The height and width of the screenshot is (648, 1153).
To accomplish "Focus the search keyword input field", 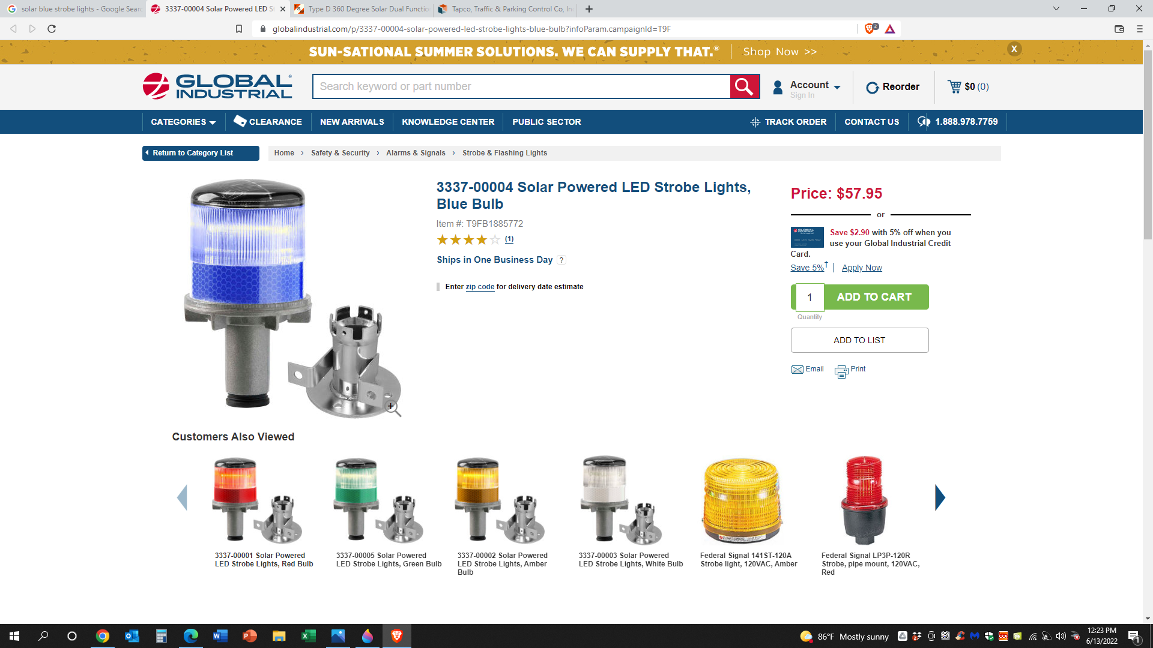I will pos(521,86).
